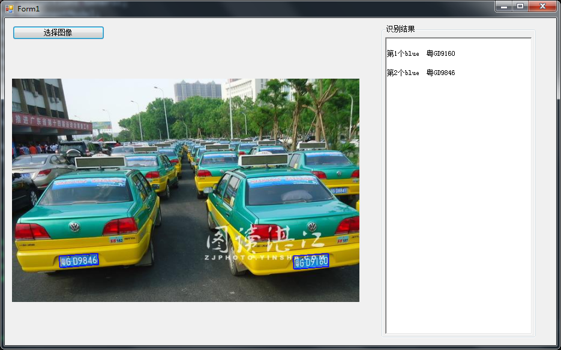The image size is (561, 350).
Task: Click the detected plate box GD9846
Action: (x=79, y=261)
